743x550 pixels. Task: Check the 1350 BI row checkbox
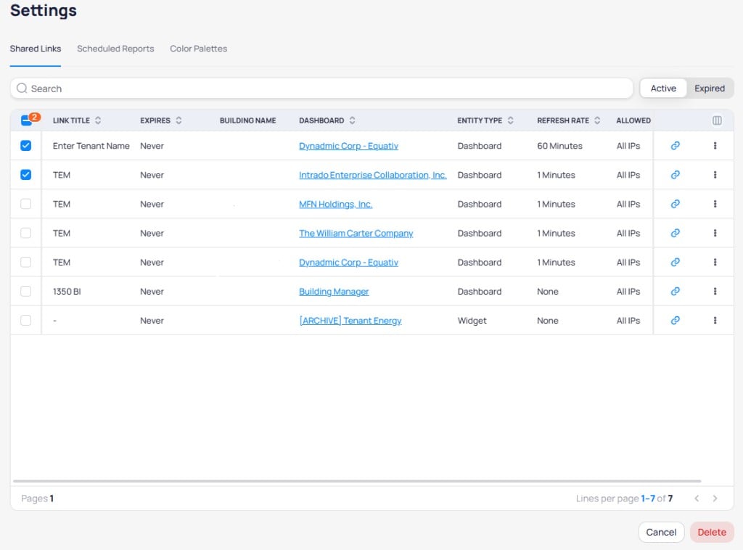[26, 292]
